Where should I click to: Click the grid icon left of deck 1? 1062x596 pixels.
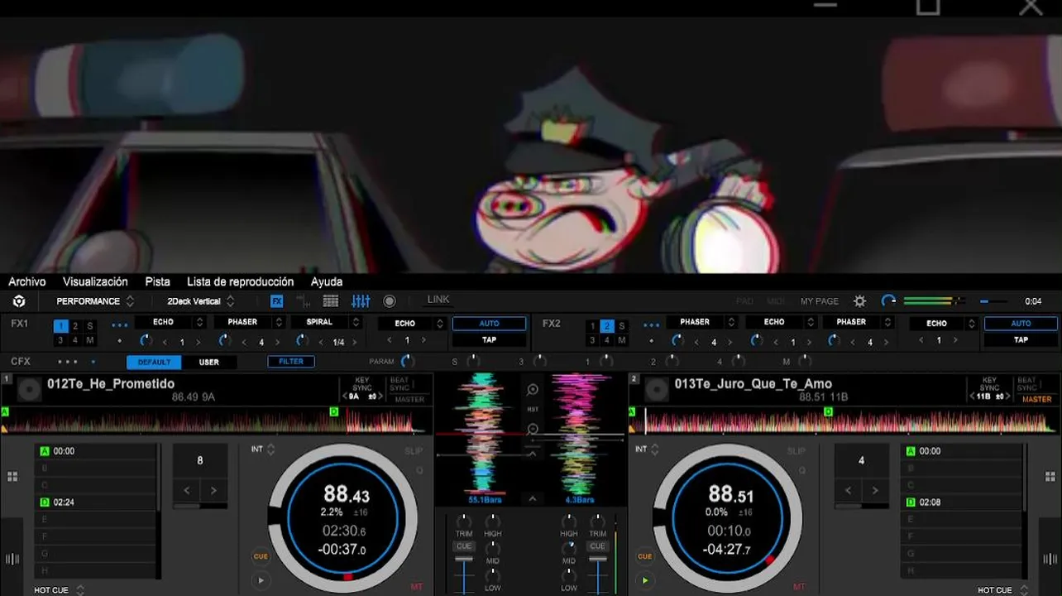pyautogui.click(x=12, y=477)
